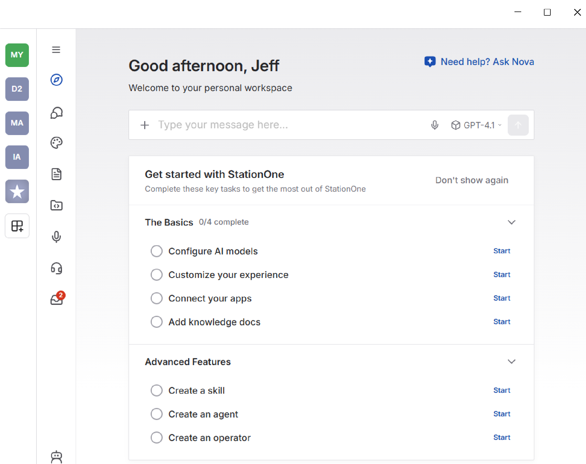Open the document page icon in sidebar

pos(56,174)
